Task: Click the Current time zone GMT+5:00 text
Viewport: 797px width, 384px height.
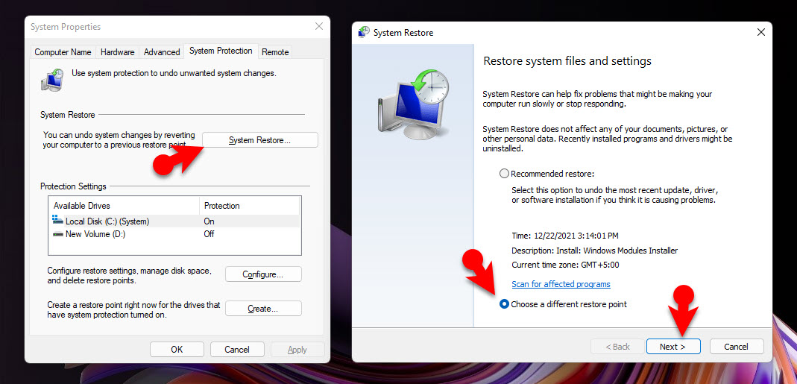Action: point(565,265)
